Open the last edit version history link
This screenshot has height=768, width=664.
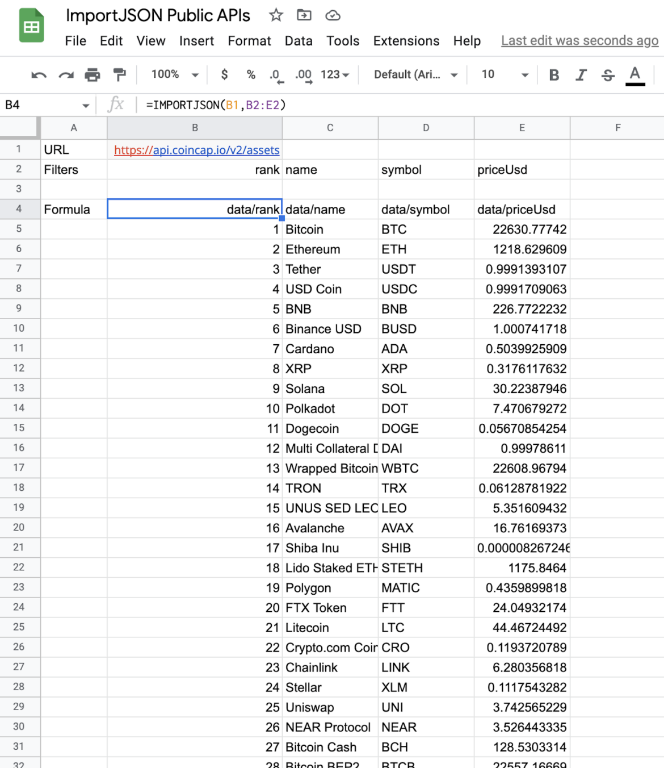579,41
